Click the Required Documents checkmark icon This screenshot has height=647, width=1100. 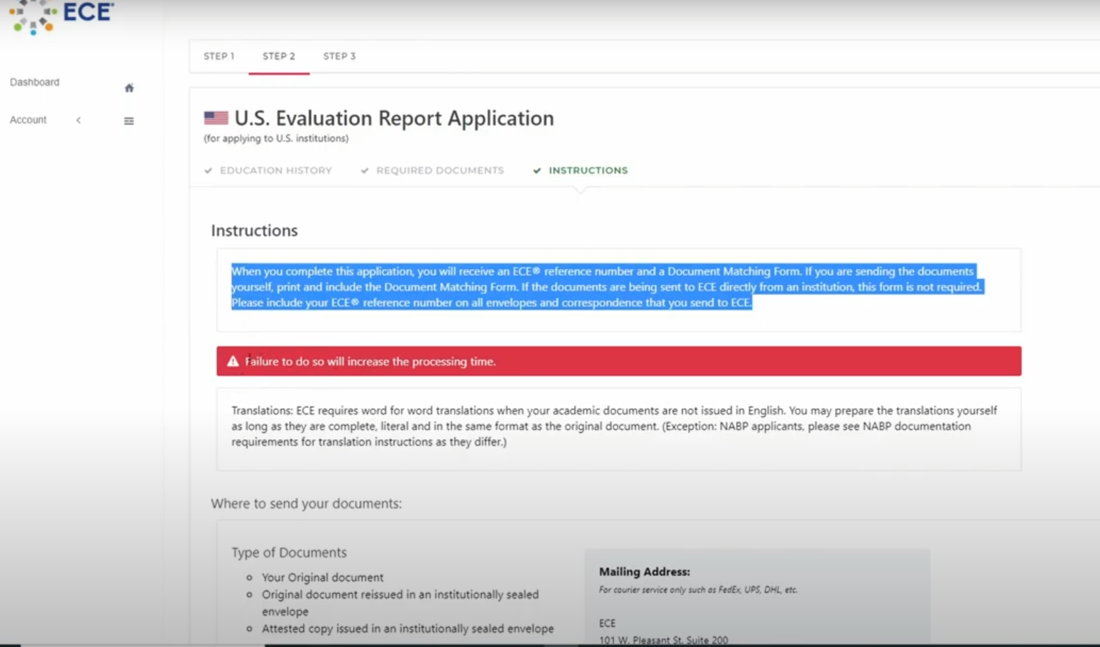(365, 170)
